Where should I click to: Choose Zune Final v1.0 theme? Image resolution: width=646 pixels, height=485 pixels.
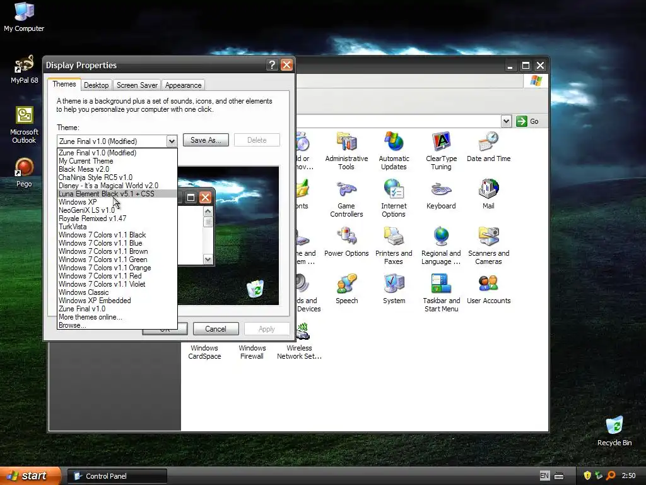point(117,309)
